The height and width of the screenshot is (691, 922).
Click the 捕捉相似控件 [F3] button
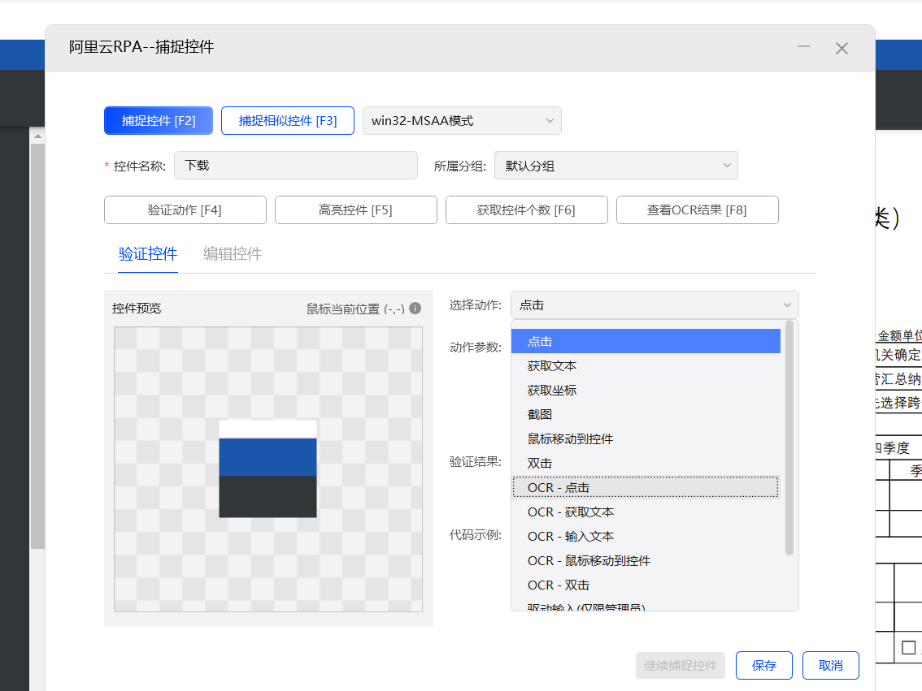tap(288, 120)
